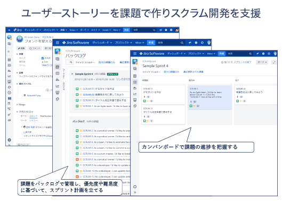Expand collapsed sidebar chevrons in Sprint board window
Screen dimensions: 282x201
(x=135, y=192)
